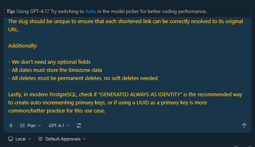Expand the chevron after Default Approvals
The height and width of the screenshot is (147, 255).
pos(84,139)
